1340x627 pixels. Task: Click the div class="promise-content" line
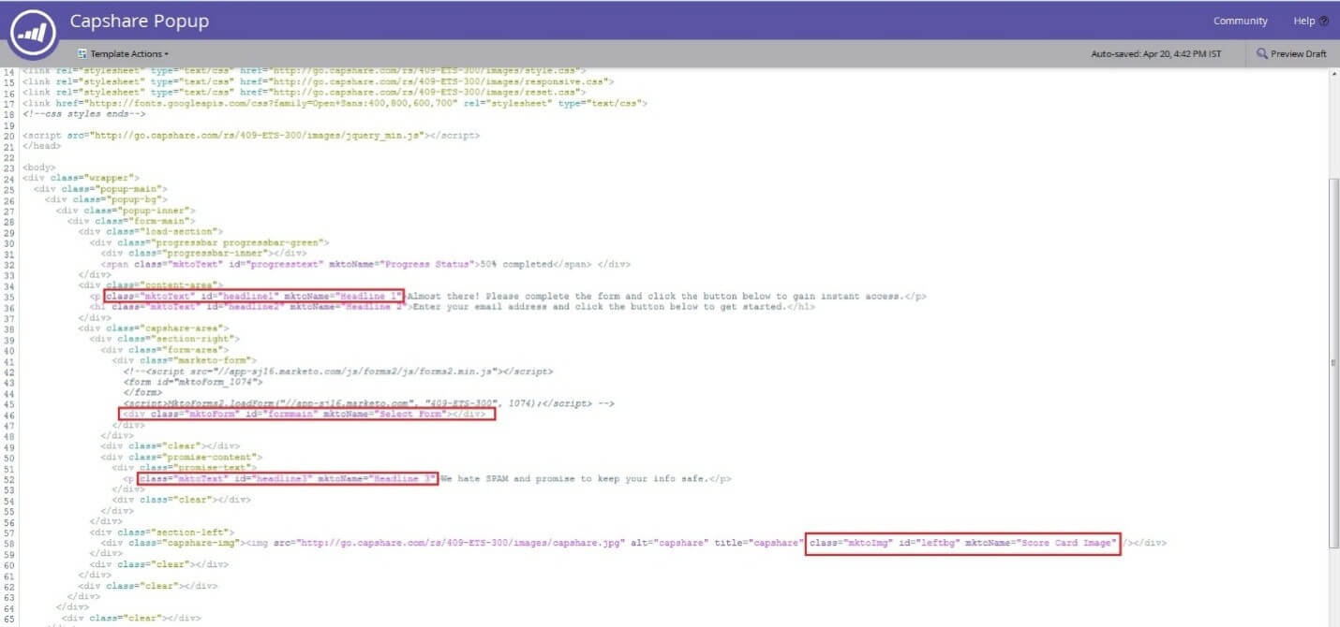click(x=182, y=456)
